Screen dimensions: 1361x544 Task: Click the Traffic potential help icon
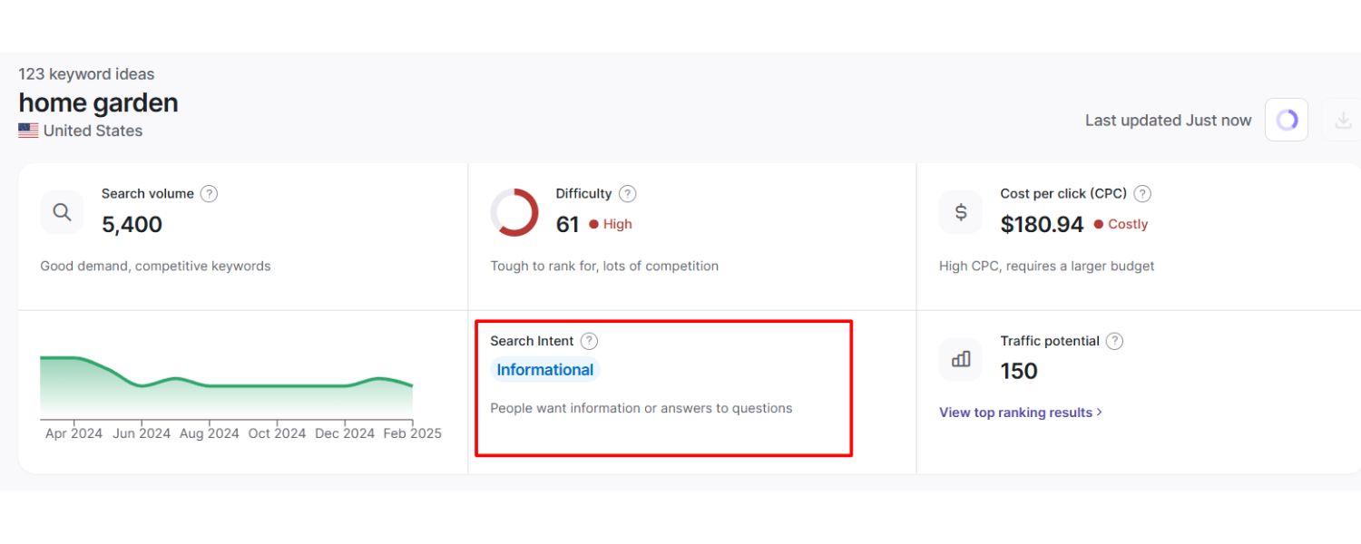[x=1114, y=341]
